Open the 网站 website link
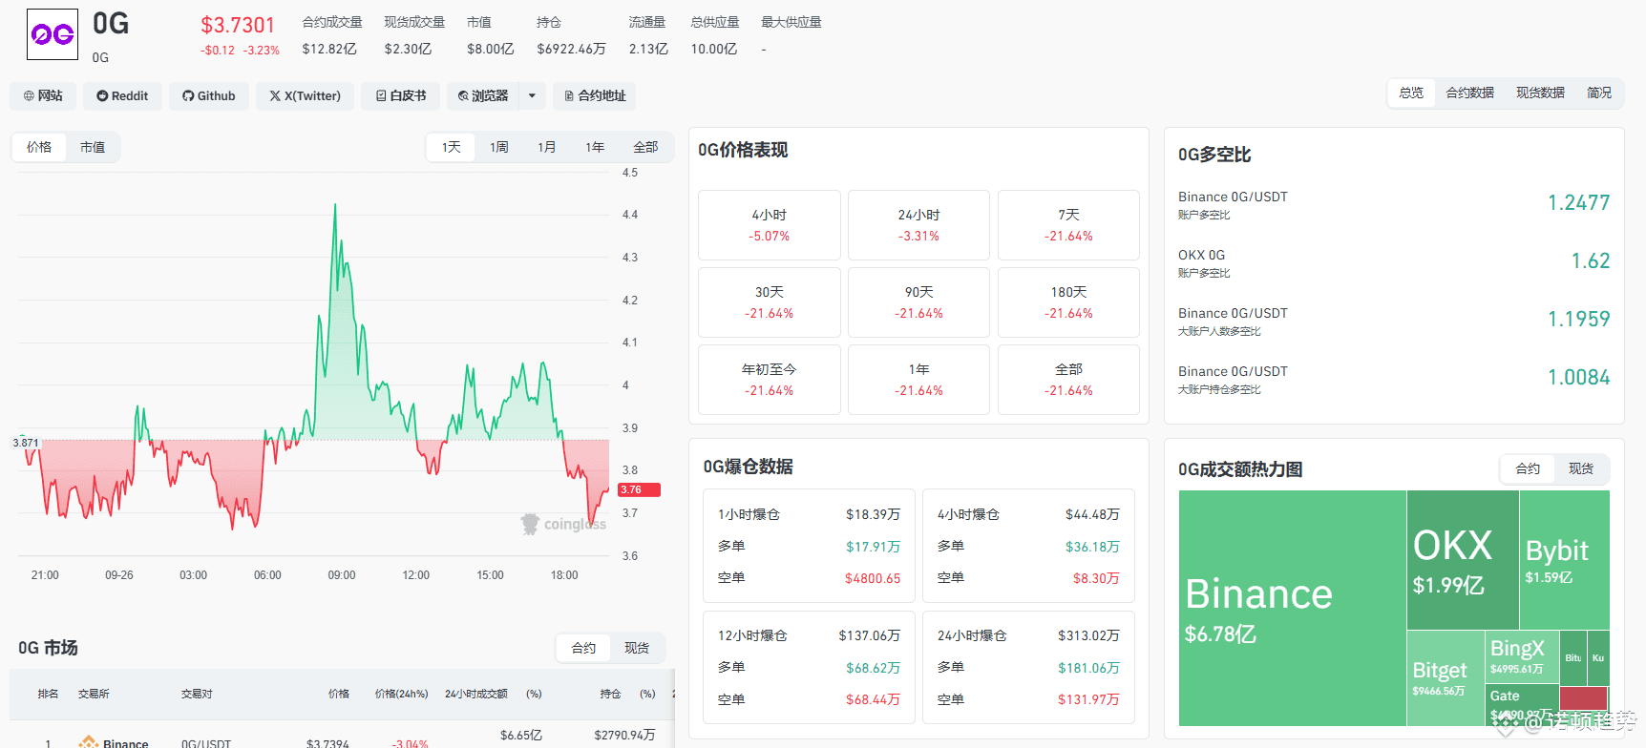The width and height of the screenshot is (1646, 748). pos(43,95)
